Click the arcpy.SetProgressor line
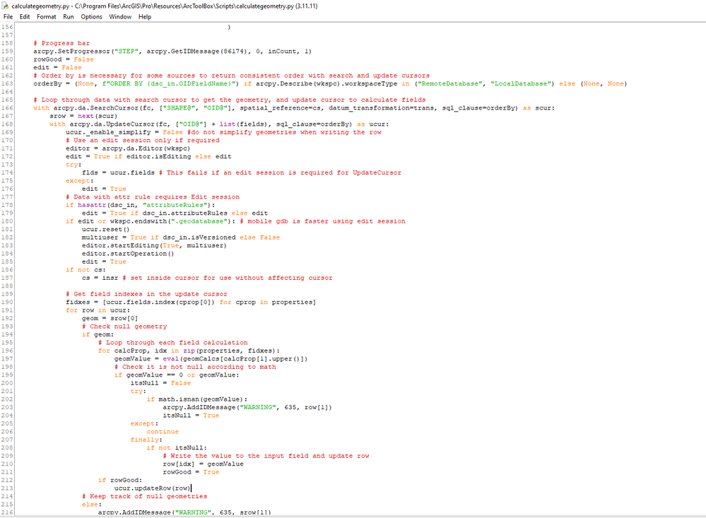 [x=172, y=52]
